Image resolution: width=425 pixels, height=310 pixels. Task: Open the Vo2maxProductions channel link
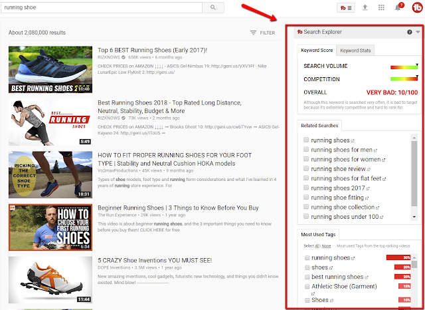tap(118, 171)
